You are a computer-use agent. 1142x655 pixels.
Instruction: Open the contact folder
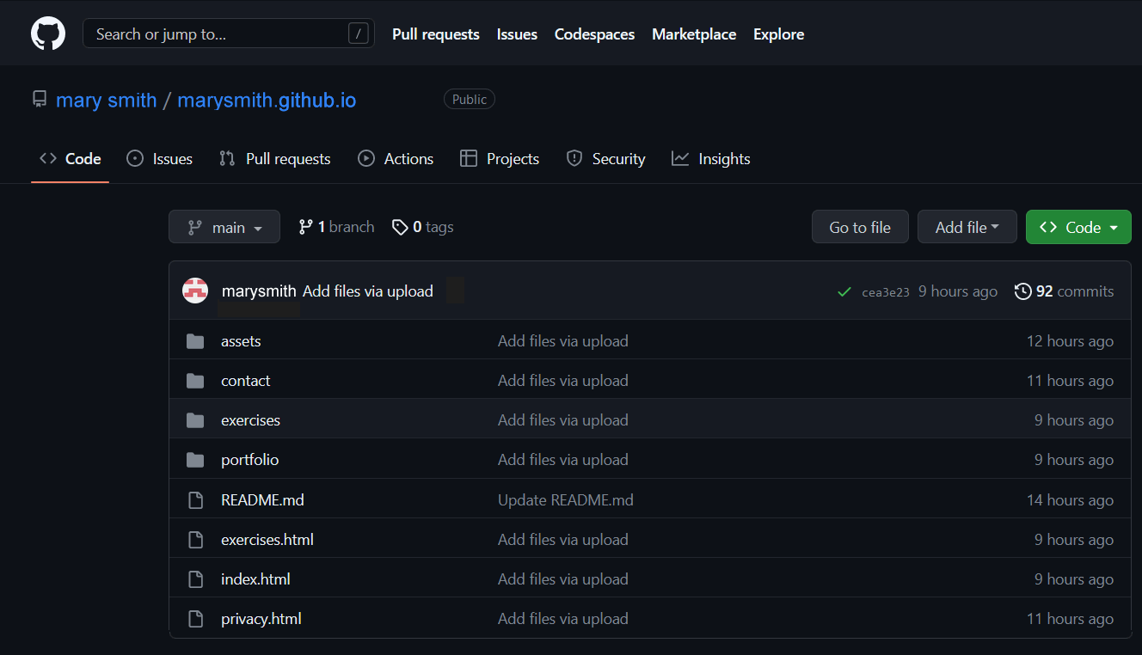coord(246,381)
